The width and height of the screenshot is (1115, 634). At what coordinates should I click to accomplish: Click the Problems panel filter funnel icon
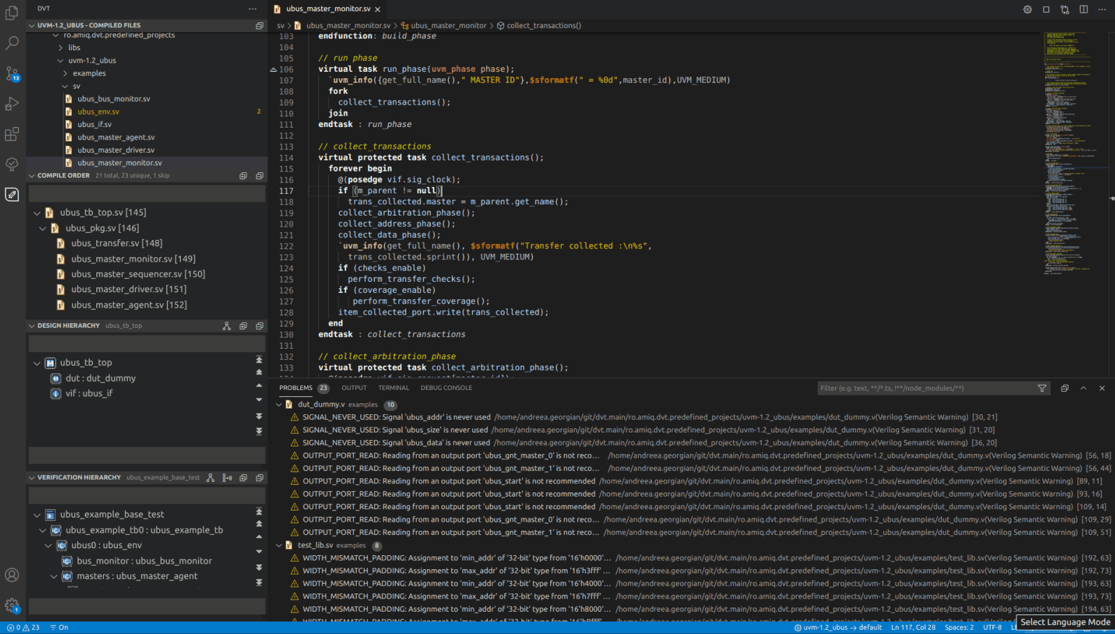1042,388
